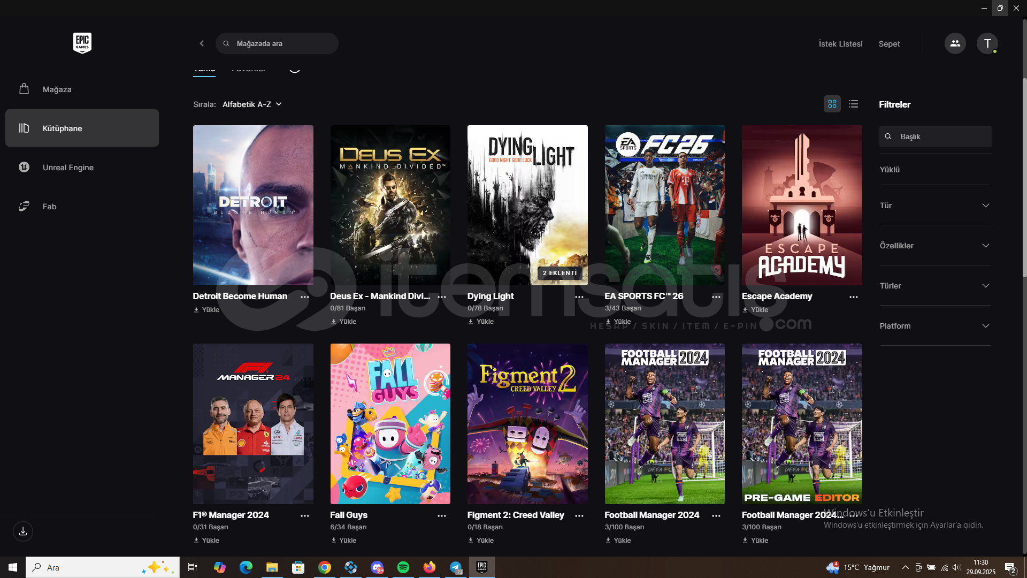
Task: Click Yükle for Dying Light
Action: click(x=481, y=322)
